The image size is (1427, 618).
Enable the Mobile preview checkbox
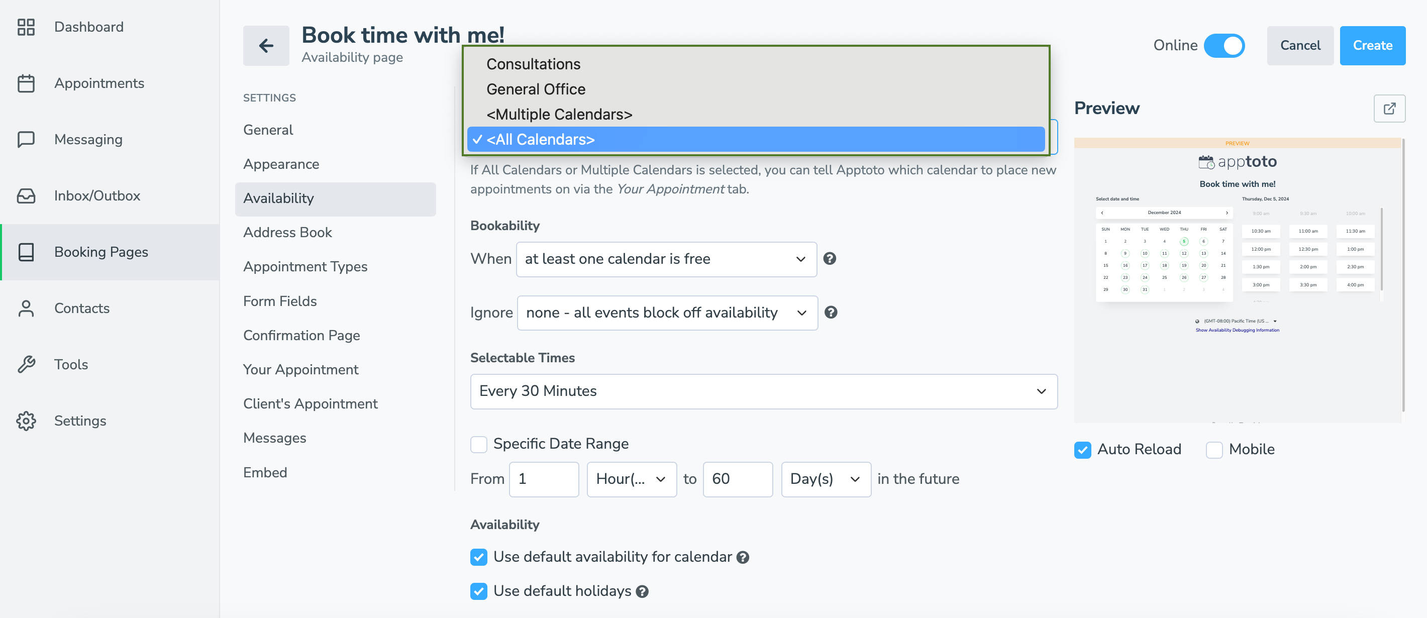(x=1214, y=450)
